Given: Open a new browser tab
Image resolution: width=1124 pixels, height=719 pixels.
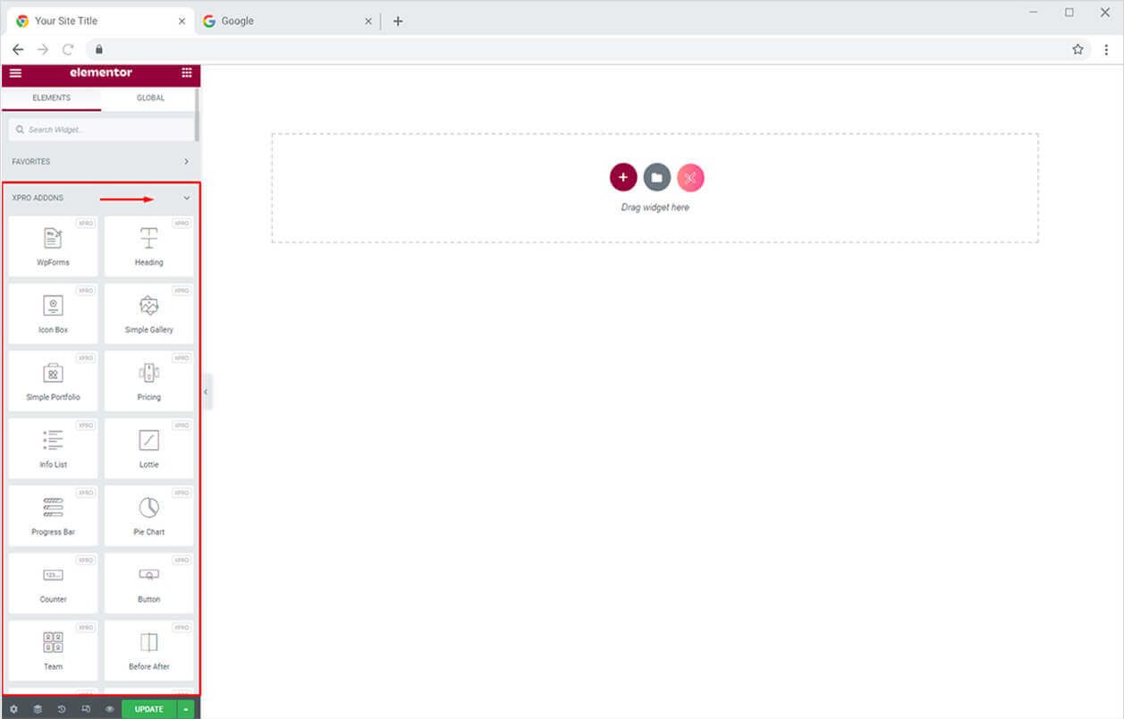Looking at the screenshot, I should click(398, 21).
